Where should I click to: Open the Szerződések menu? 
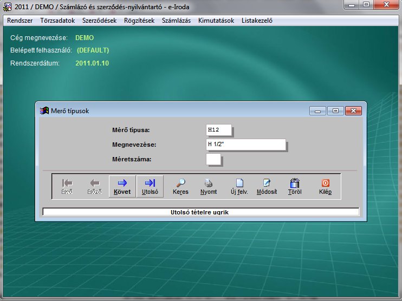click(x=99, y=21)
